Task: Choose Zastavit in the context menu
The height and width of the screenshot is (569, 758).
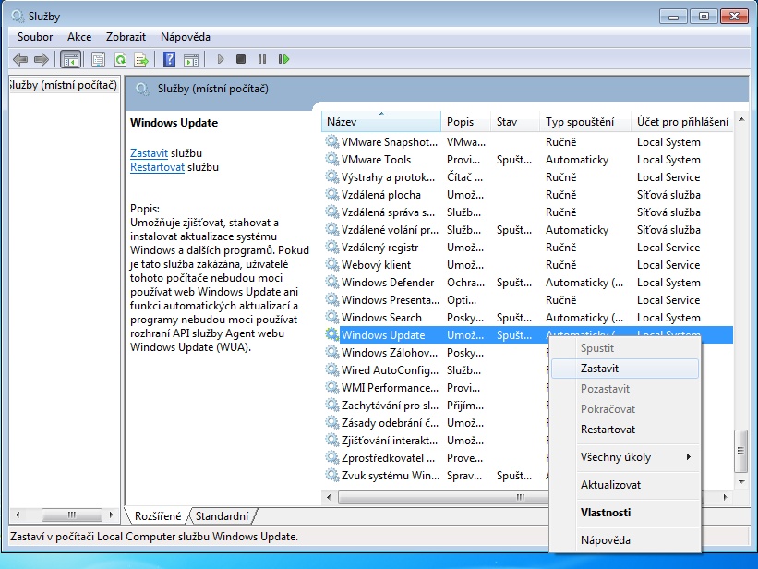Action: (x=599, y=369)
